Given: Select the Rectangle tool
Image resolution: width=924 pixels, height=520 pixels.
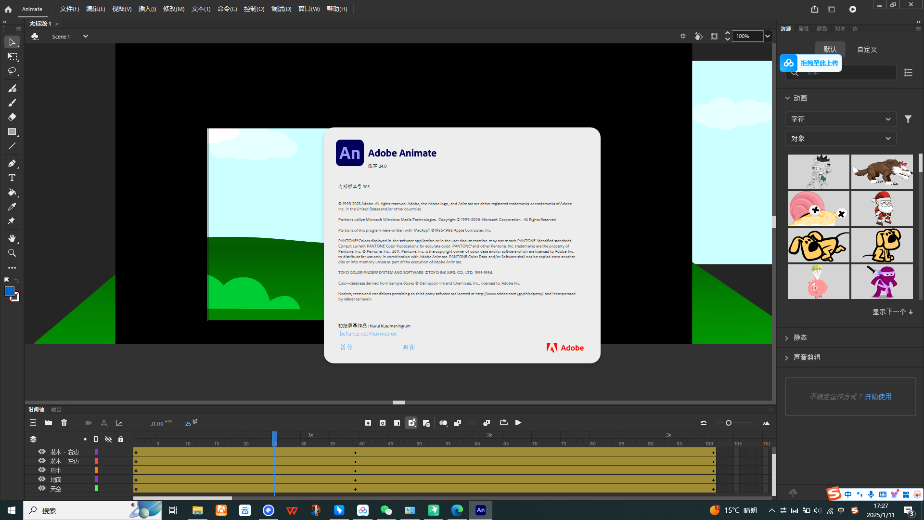Looking at the screenshot, I should [12, 131].
